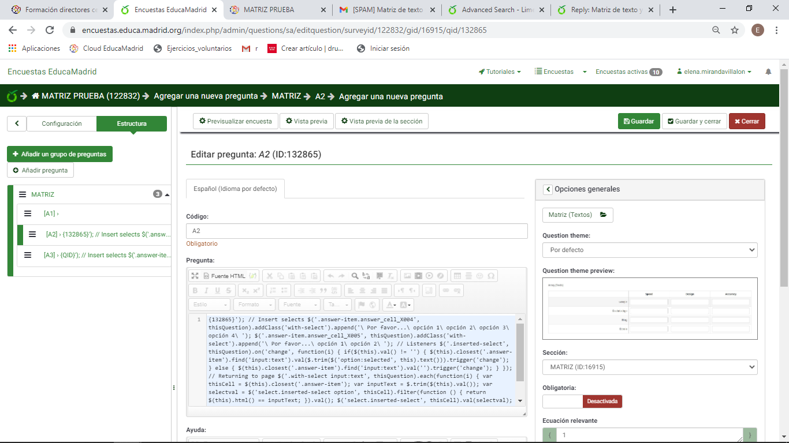Viewport: 789px width, 443px height.
Task: Click the Question theme preview thumbnail
Action: [650, 309]
